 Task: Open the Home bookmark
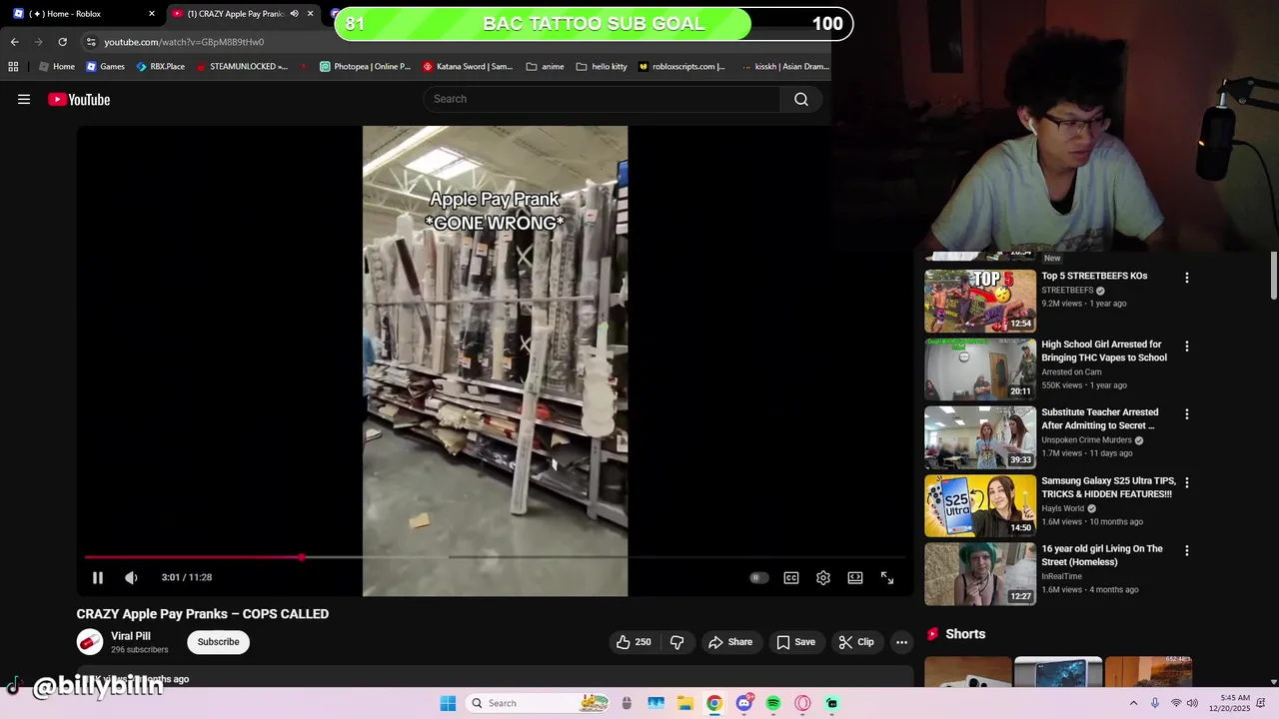(57, 67)
